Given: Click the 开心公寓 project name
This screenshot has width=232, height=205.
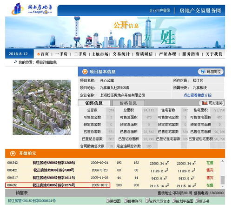Looking at the screenshot, I should (x=107, y=80).
